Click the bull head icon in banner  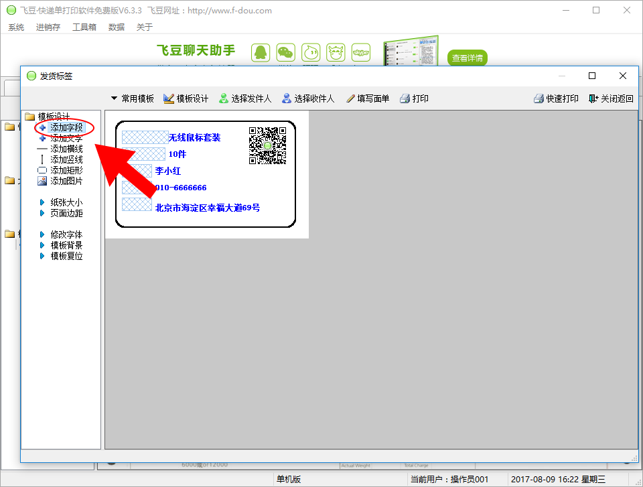(x=336, y=52)
